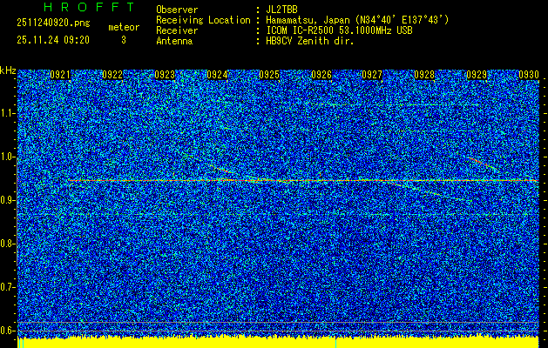Select the 0930 time marker

pyautogui.click(x=529, y=76)
